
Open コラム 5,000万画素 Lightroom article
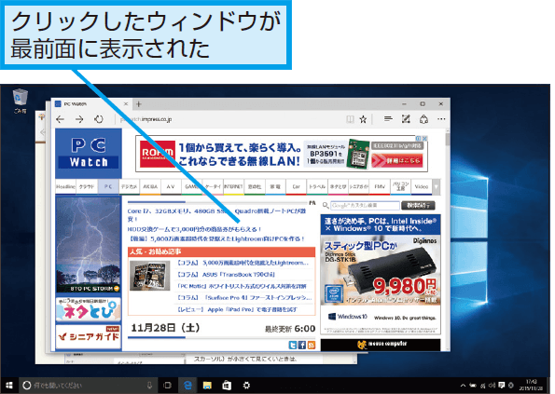pos(243,263)
